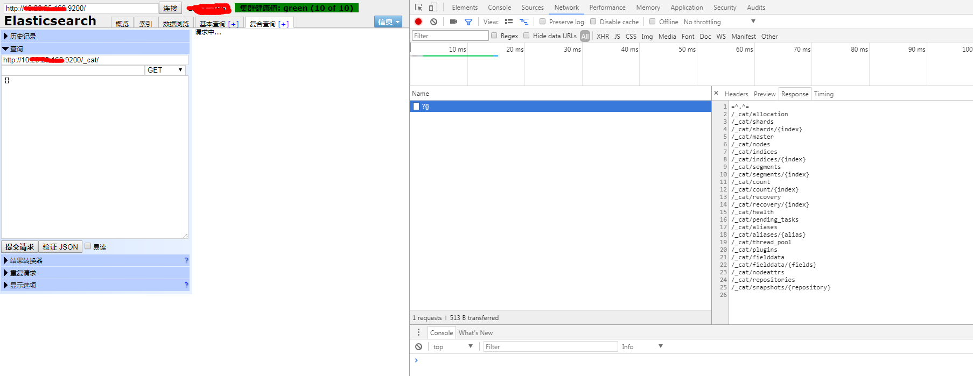Switch to 概览 tab in Elasticsearch head

[122, 23]
